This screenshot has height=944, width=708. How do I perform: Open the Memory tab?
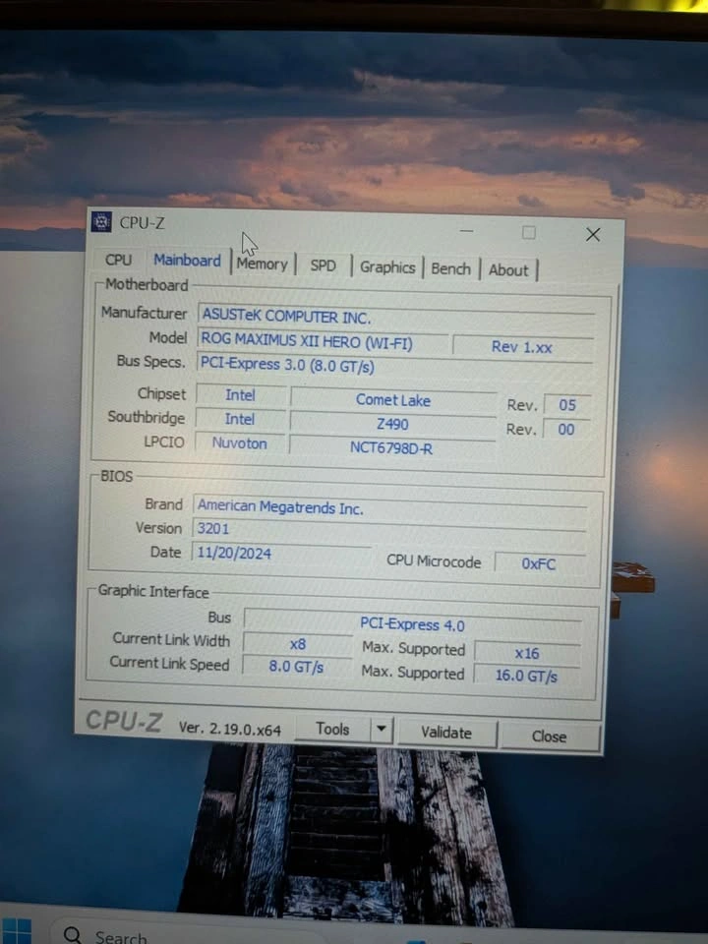tap(262, 264)
